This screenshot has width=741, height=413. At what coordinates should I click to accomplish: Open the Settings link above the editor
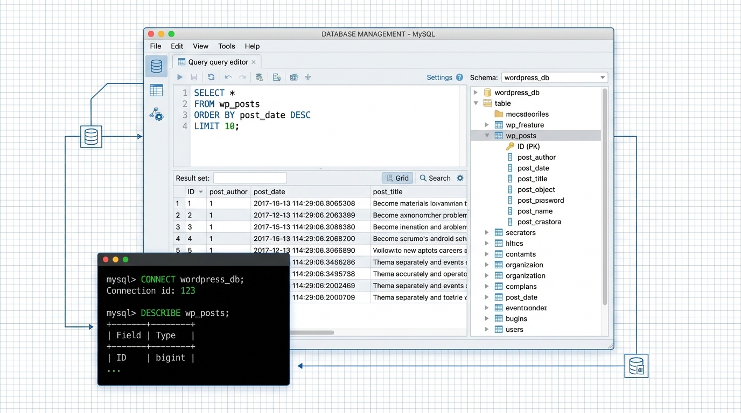point(439,77)
